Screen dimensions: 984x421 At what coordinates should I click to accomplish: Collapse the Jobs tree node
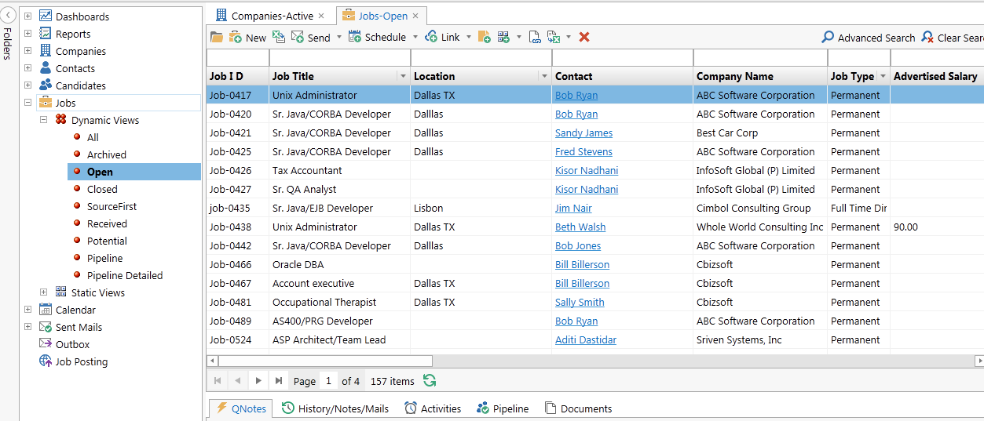[28, 103]
